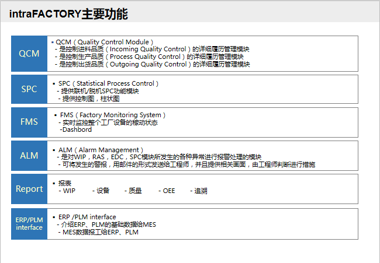Click the SPC (Statistical Process Control) heading
Image resolution: width=380 pixels, height=263 pixels.
click(108, 83)
